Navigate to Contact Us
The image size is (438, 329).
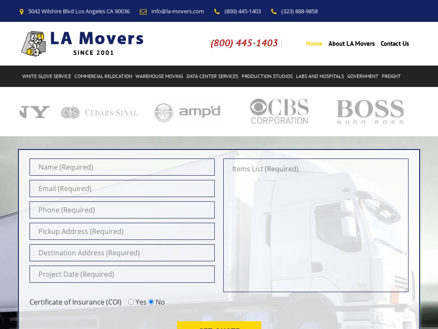click(x=394, y=43)
